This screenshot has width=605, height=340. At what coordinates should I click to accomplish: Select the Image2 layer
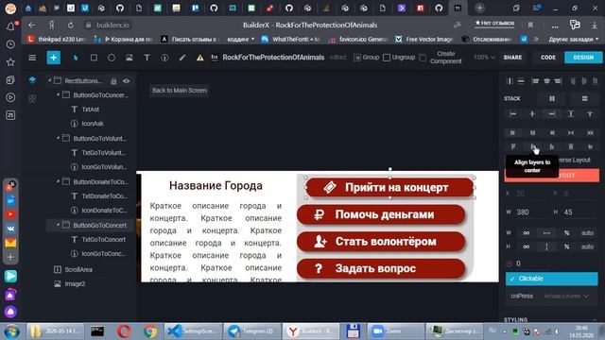[x=75, y=283]
